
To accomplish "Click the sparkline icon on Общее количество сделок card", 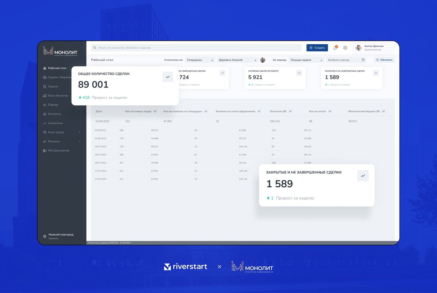I will point(168,77).
